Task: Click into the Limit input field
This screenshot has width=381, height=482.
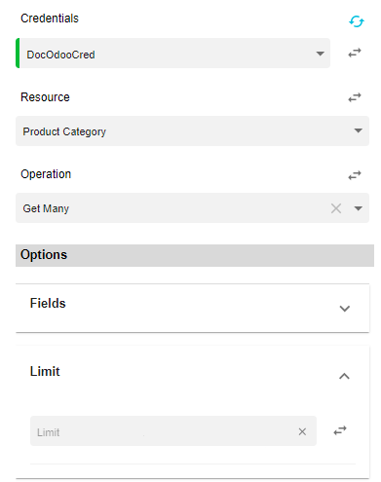Action: click(x=173, y=430)
